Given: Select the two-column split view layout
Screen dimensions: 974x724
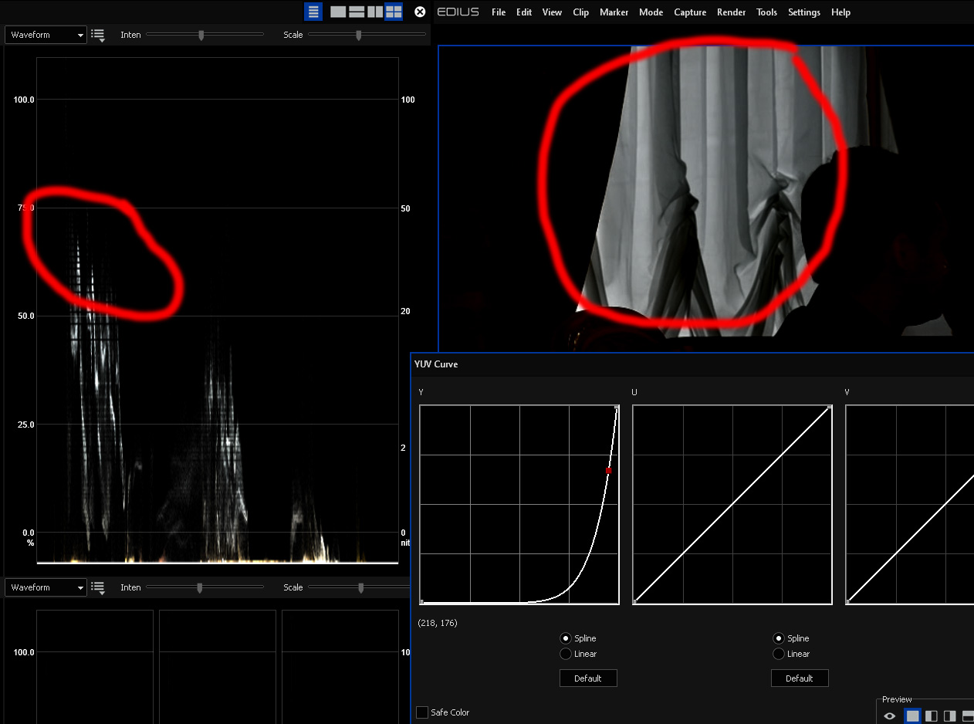Looking at the screenshot, I should click(x=374, y=12).
